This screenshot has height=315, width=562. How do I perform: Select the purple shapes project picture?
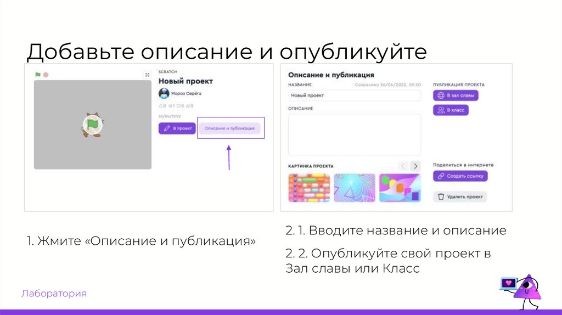[x=400, y=188]
